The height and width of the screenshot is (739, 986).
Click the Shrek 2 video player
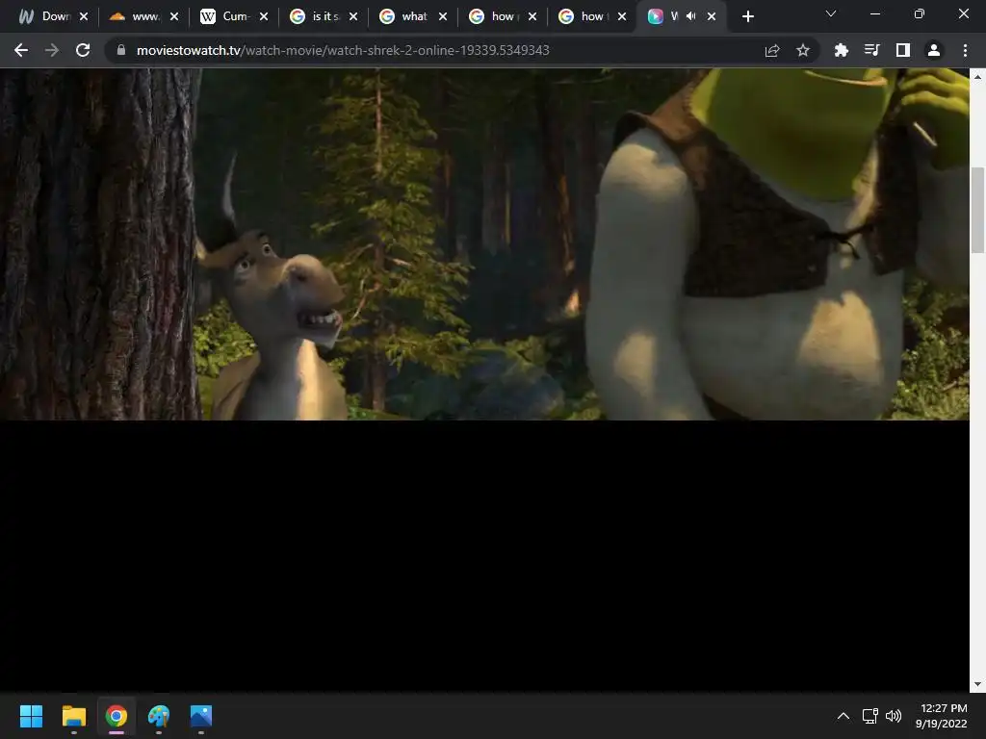point(484,243)
